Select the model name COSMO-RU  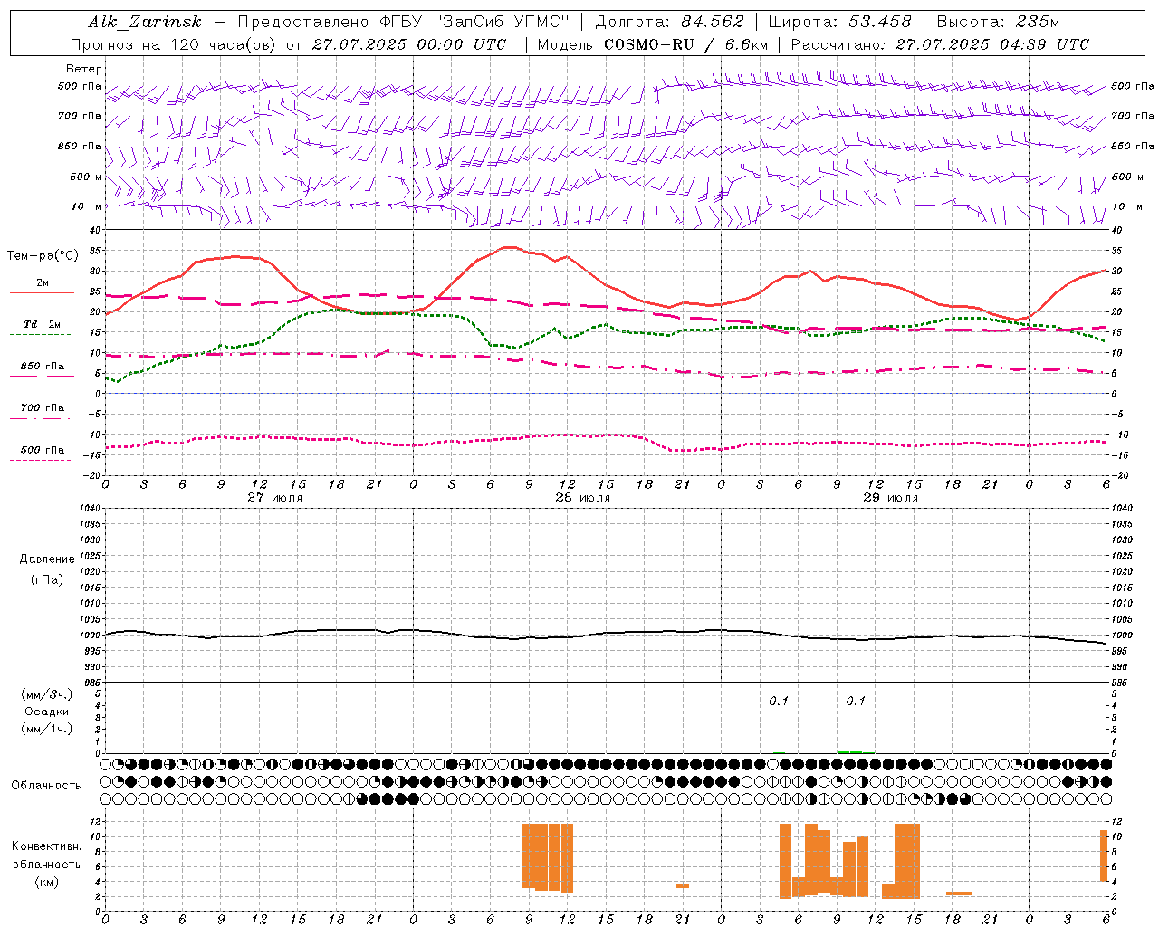649,44
